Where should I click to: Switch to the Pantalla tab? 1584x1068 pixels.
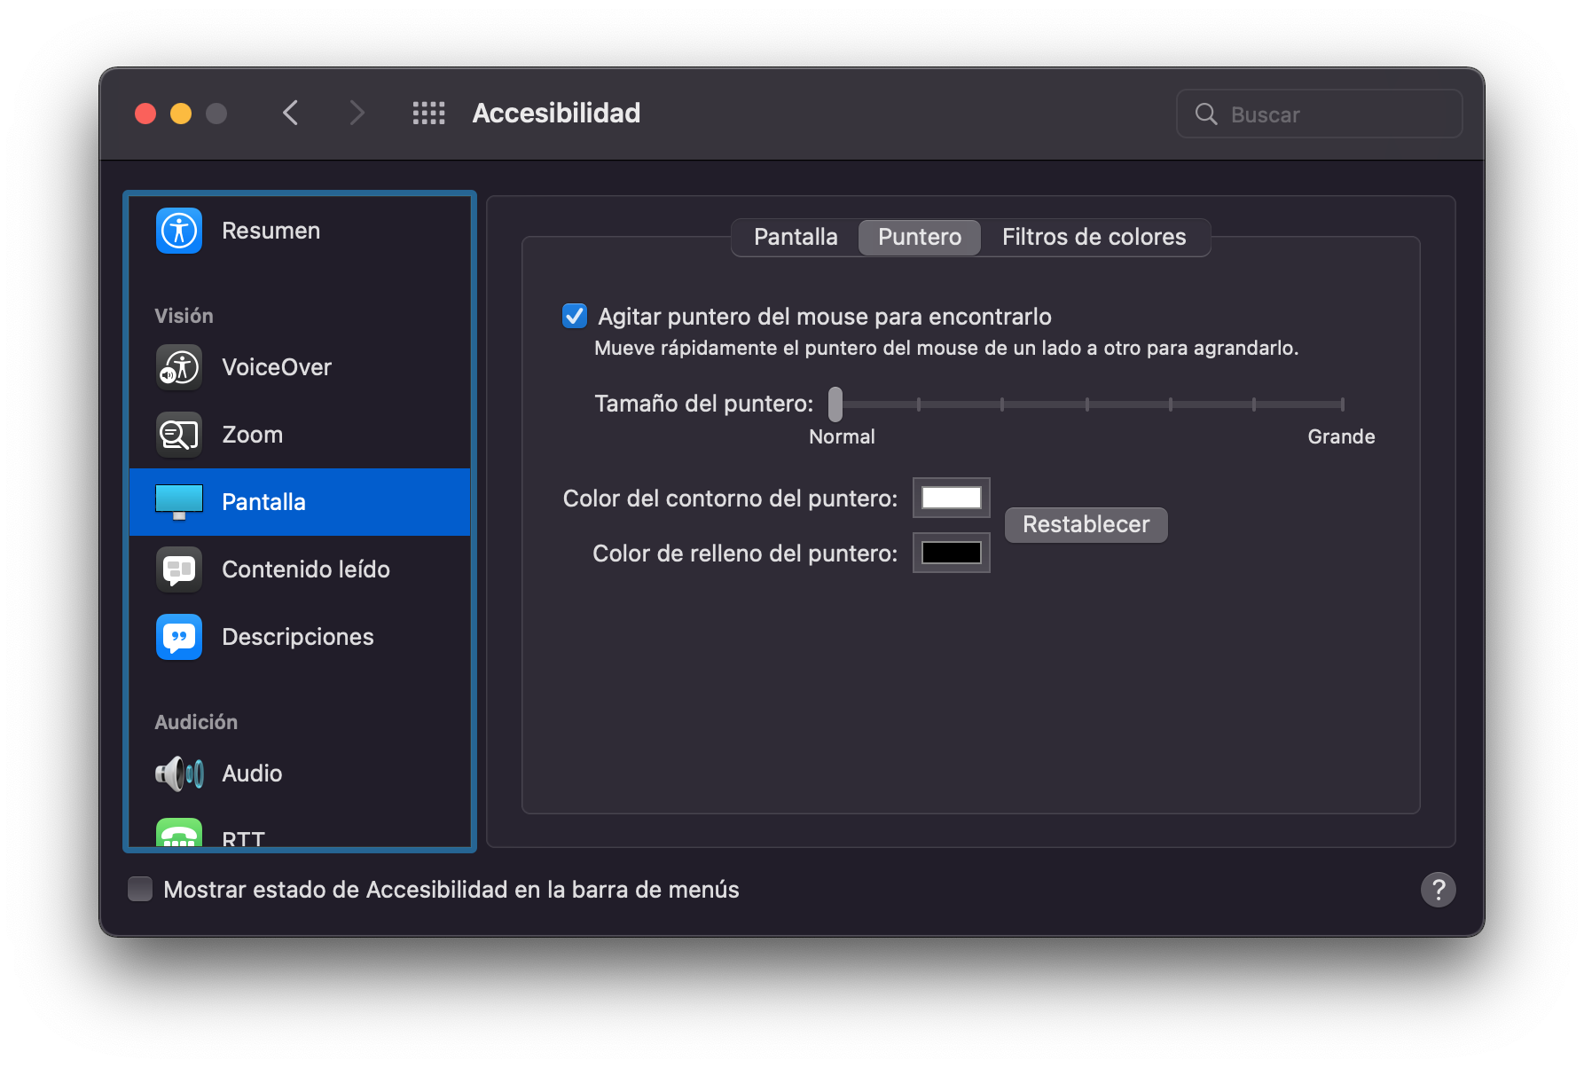[x=796, y=237]
